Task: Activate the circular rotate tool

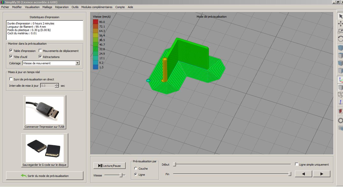Action: 340,39
